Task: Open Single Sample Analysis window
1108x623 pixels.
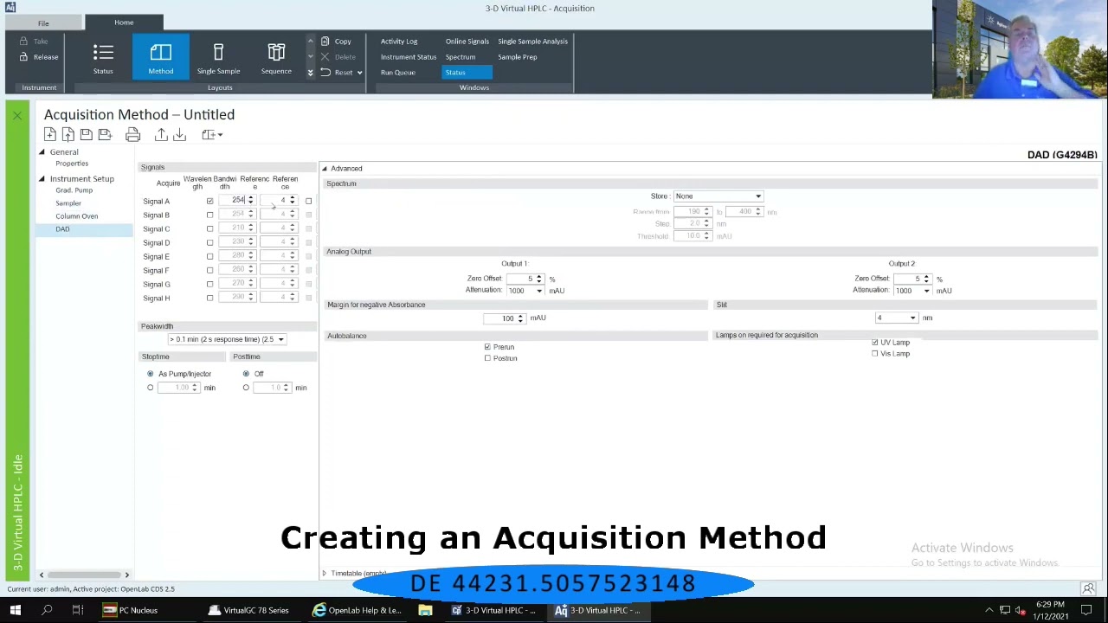Action: 533,42
